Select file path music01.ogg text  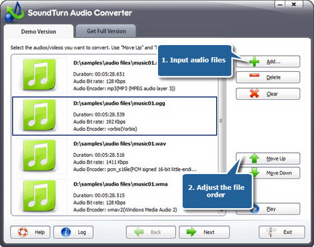(119, 103)
